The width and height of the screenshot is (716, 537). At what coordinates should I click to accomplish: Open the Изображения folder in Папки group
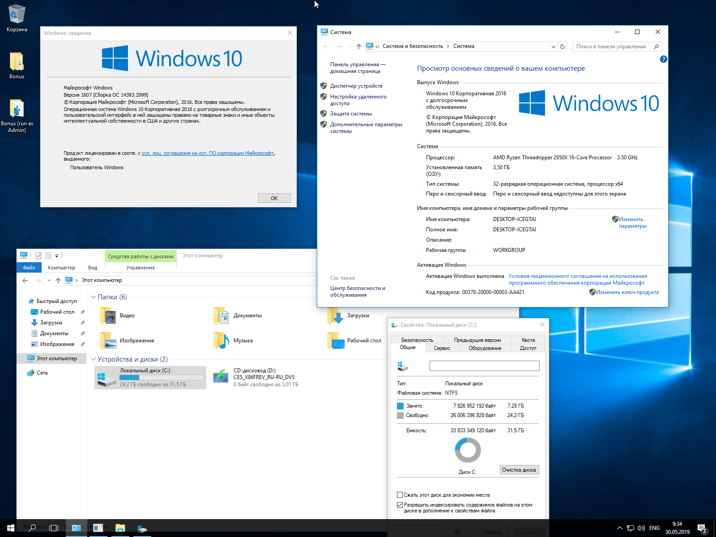[127, 341]
